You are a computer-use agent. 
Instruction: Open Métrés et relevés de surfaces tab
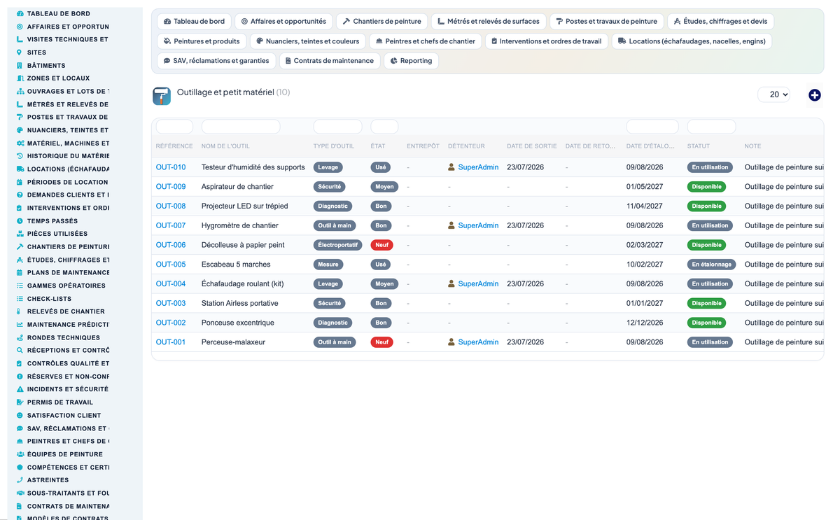(x=488, y=22)
